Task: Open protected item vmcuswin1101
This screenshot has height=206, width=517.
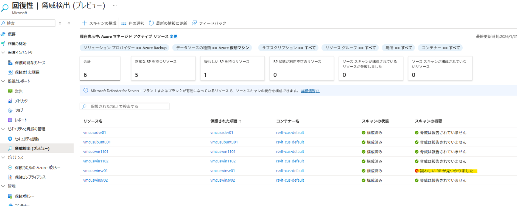Action: [x=223, y=152]
